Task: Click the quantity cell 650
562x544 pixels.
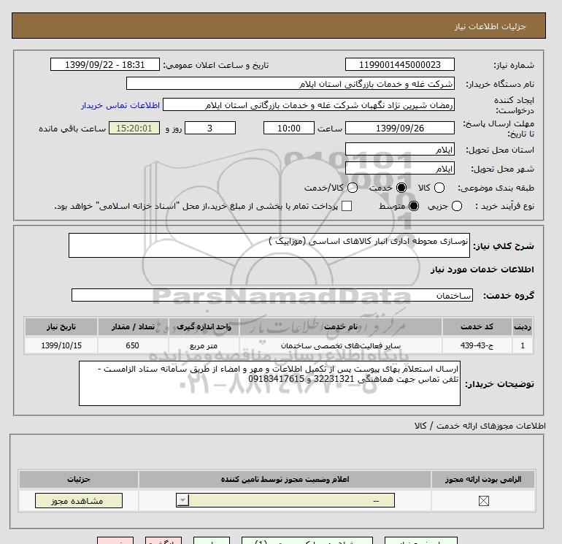Action: [x=133, y=345]
